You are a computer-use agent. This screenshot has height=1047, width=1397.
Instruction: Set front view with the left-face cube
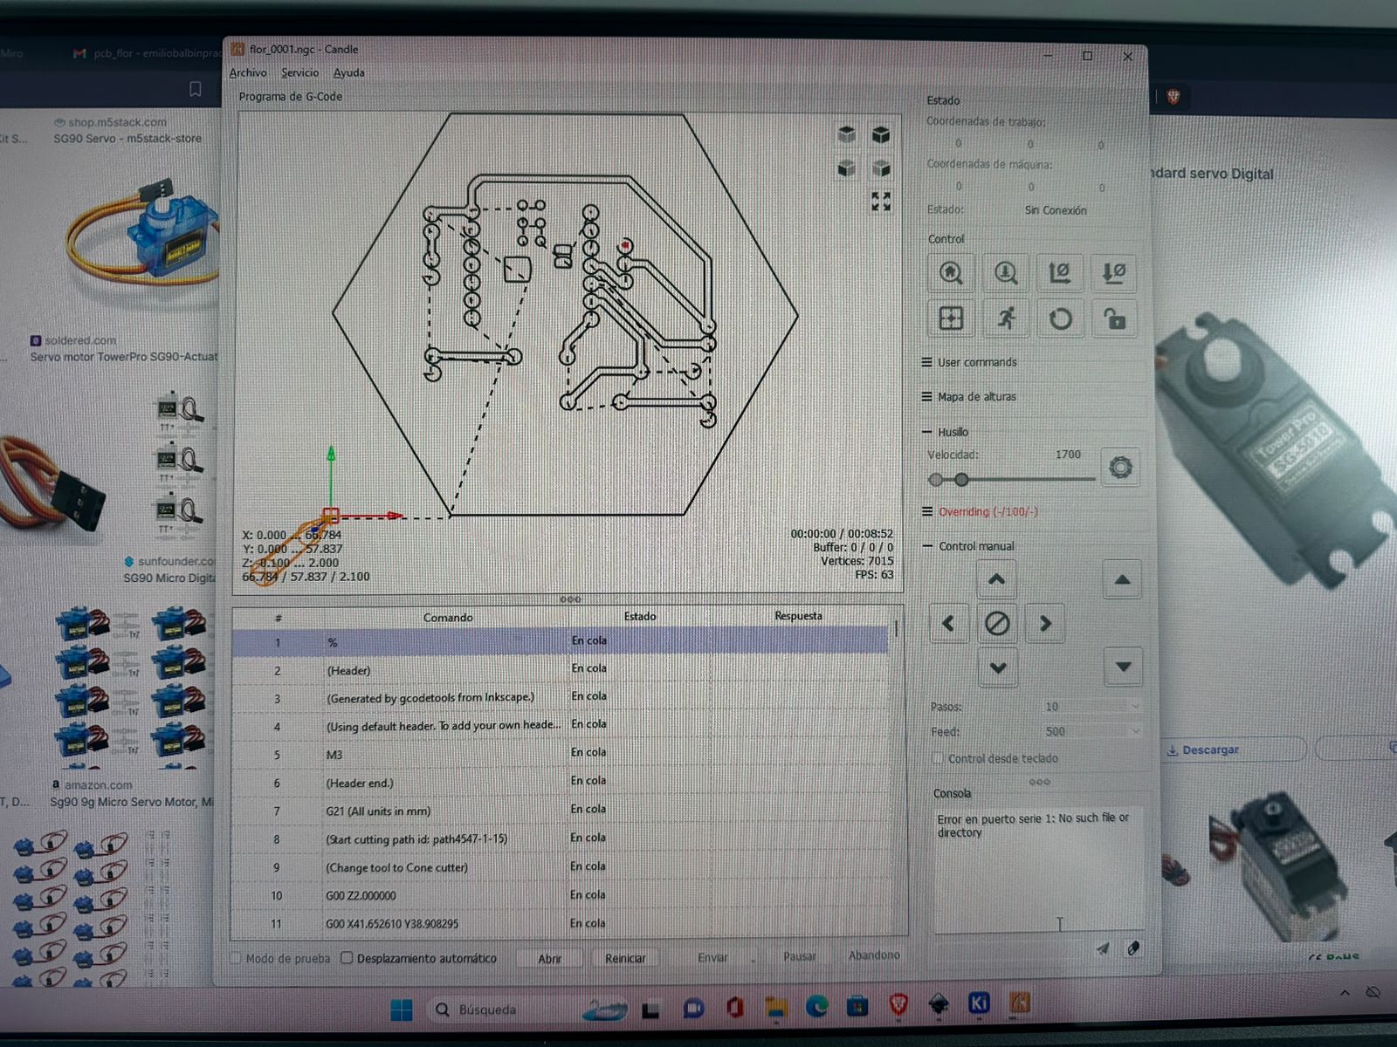click(x=846, y=168)
